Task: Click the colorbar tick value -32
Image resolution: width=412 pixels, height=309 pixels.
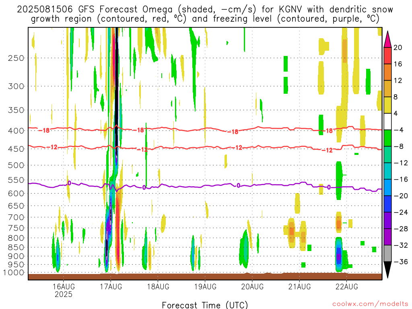Action: 401,245
